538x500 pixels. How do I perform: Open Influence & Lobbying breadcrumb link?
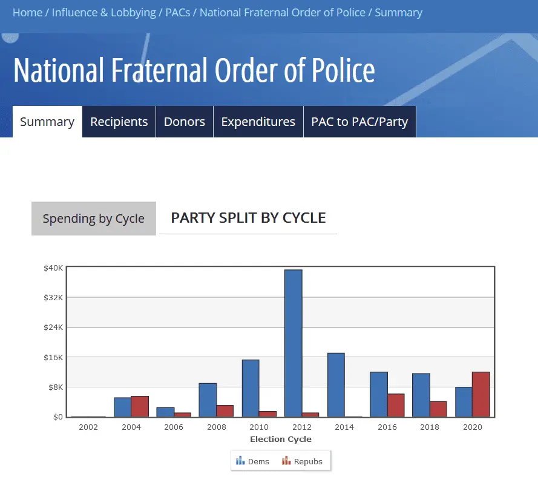click(103, 13)
